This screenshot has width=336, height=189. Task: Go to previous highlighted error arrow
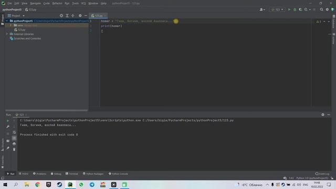[324, 22]
